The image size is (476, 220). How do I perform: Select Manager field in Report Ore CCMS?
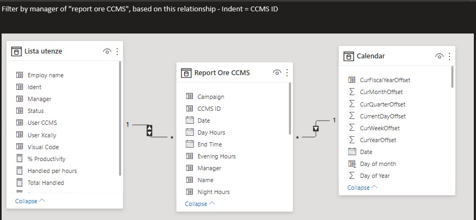(210, 168)
